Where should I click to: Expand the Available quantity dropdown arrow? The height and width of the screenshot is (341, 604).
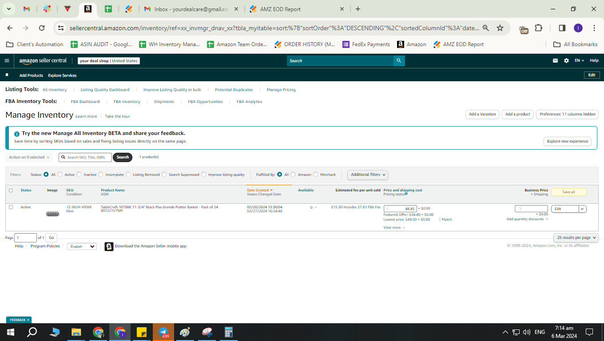(x=316, y=207)
